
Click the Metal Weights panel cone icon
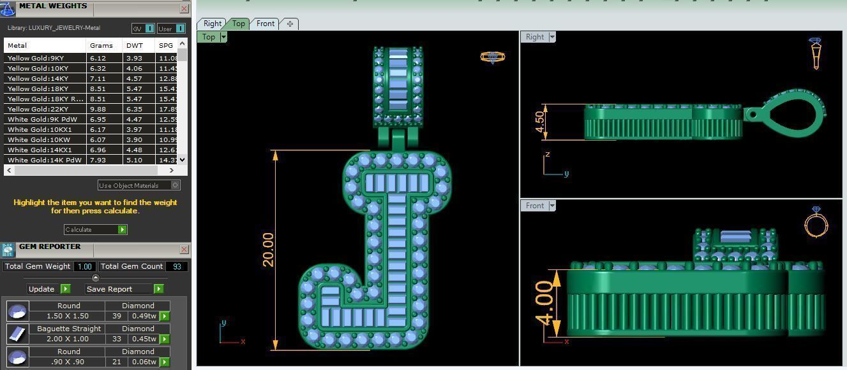coord(8,8)
